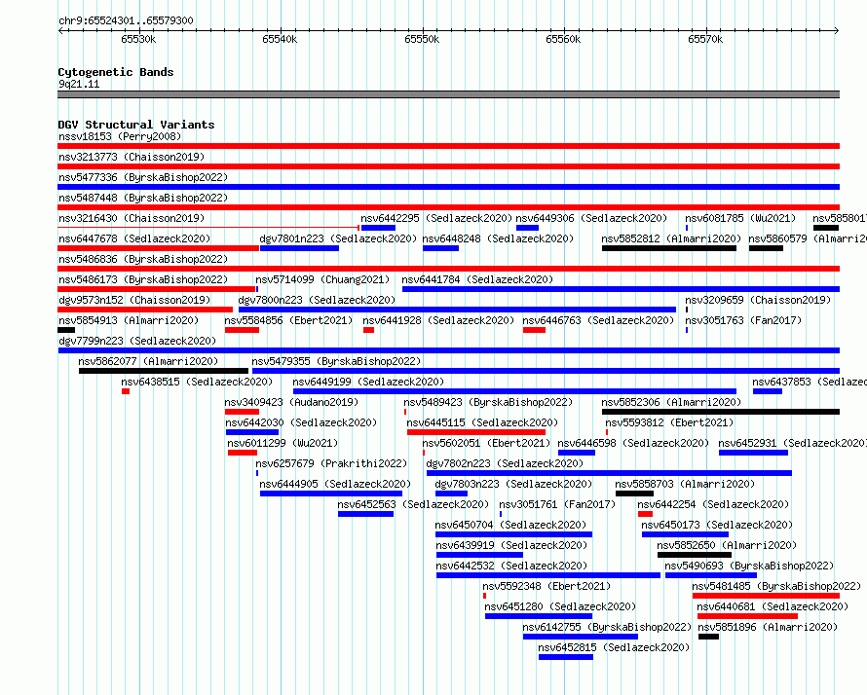Screen dimensions: 867x695
Task: Click nsv6442254 (Sedlazeck2020) label
Action: click(x=713, y=504)
